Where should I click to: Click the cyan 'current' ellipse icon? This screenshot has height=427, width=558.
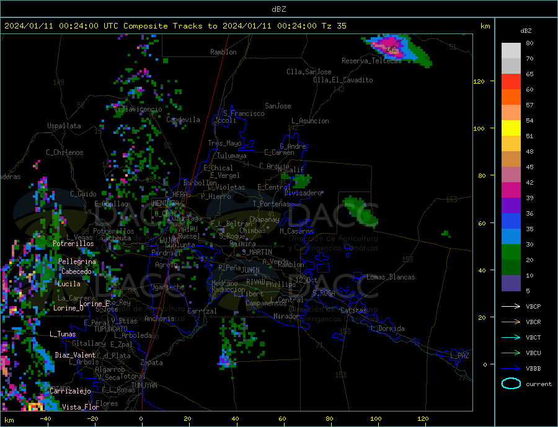[511, 384]
